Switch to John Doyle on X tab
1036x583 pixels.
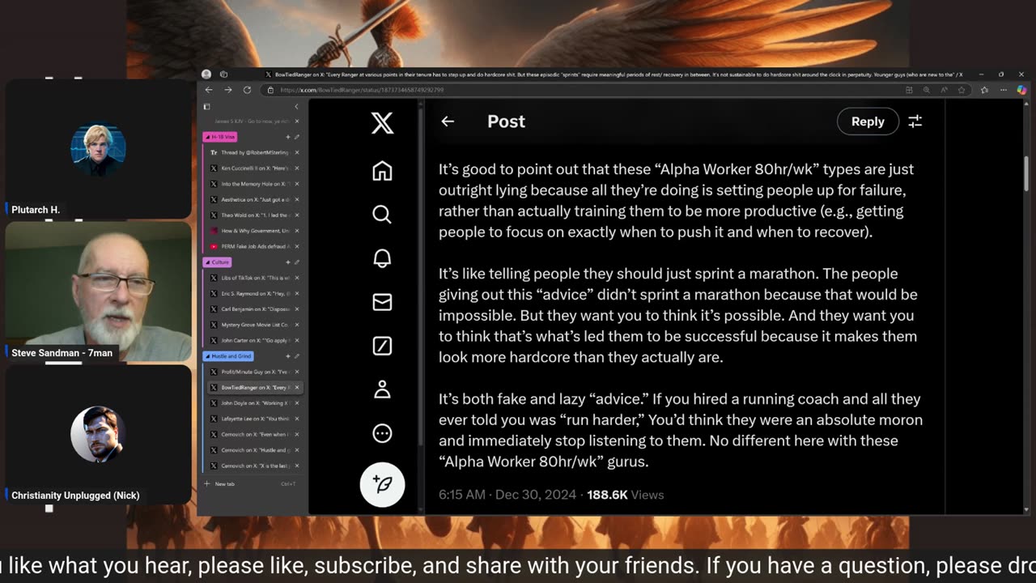[x=254, y=403]
